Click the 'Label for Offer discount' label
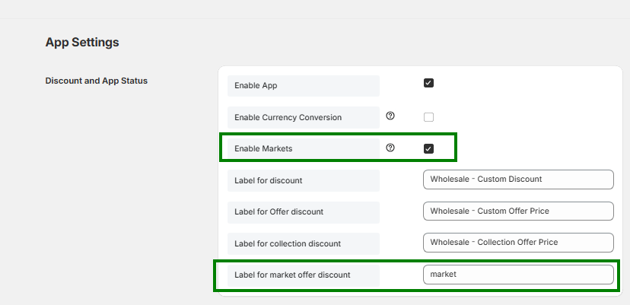630x305 pixels. pos(278,211)
